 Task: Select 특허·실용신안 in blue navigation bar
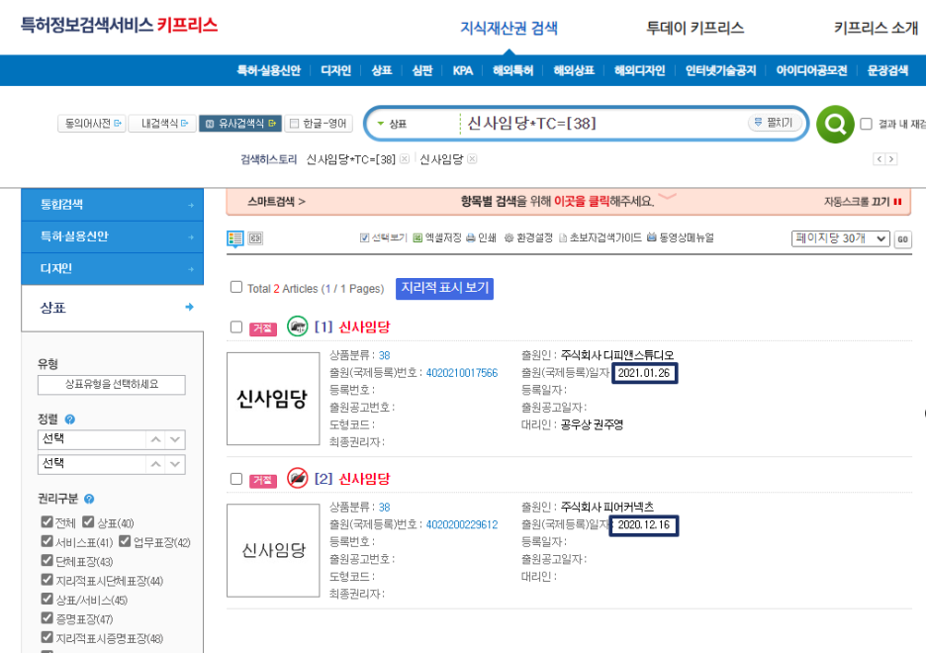(269, 70)
